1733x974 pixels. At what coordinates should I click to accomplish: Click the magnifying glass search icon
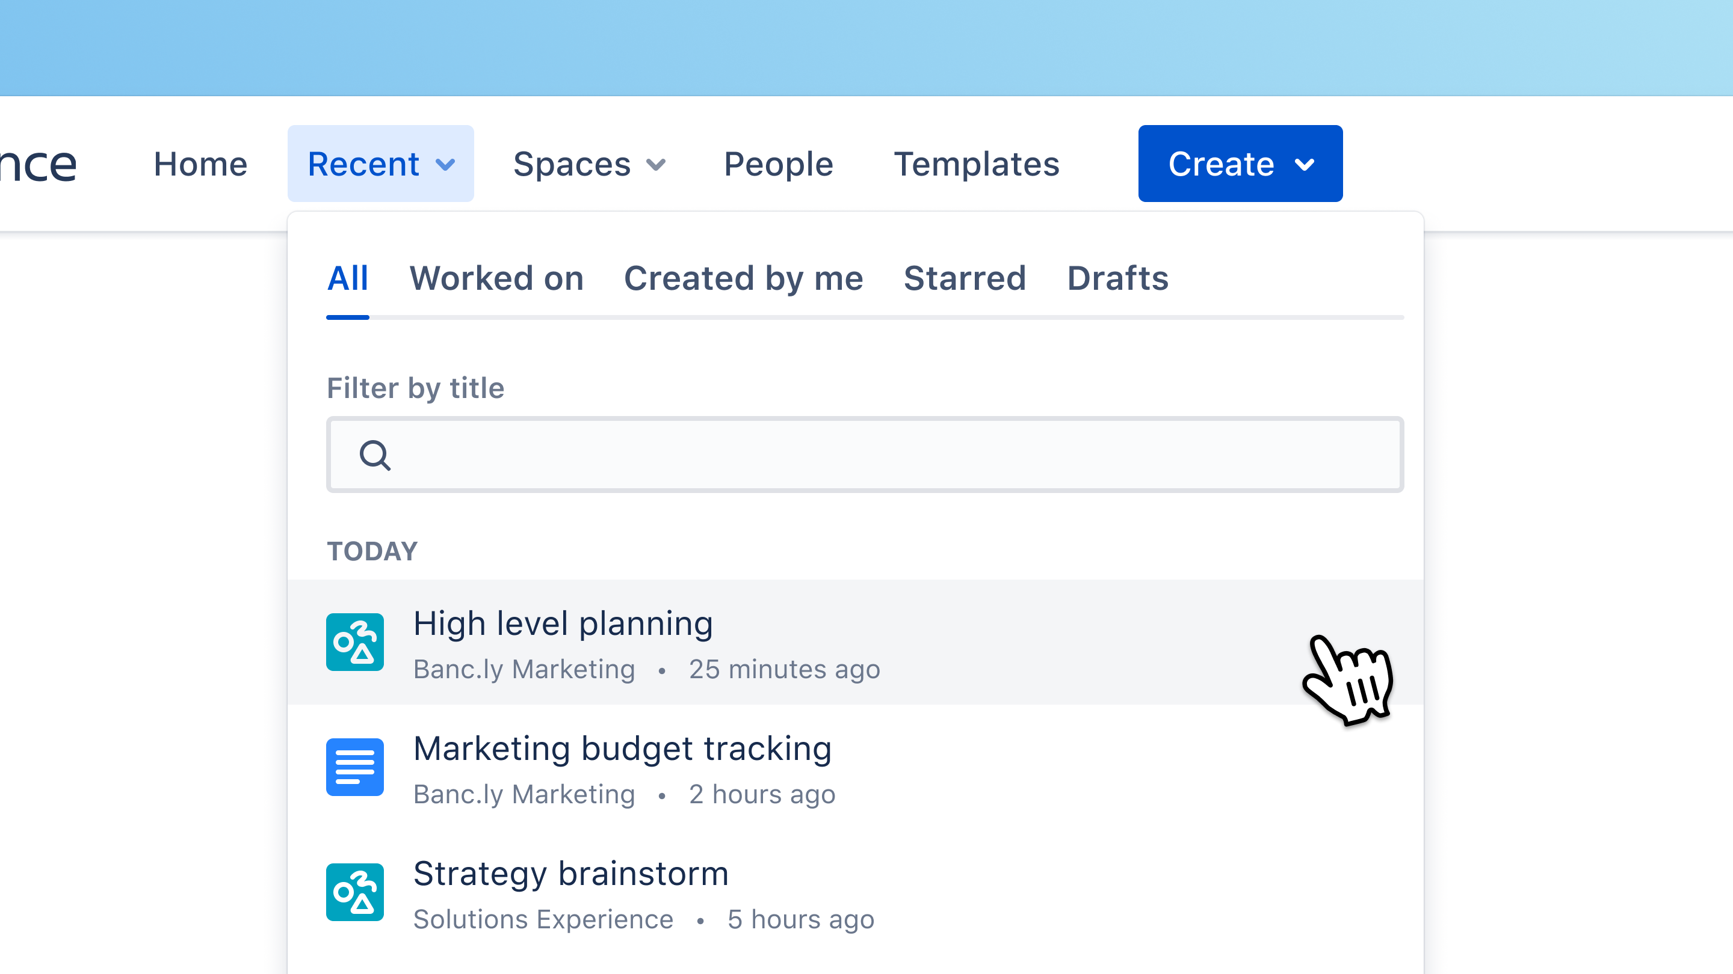tap(375, 455)
